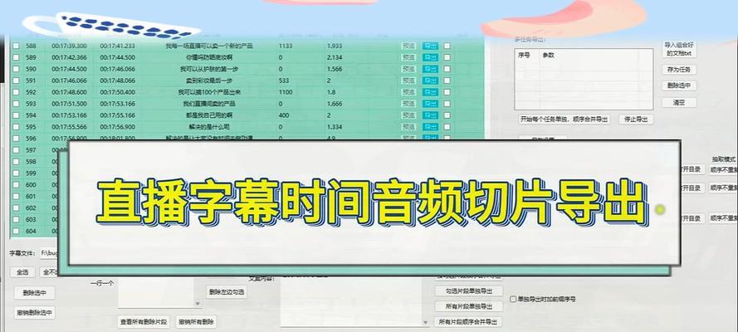Viewport: 738px width, 332px height.
Task: Click the 字幕文件 path field
Action: [49, 253]
